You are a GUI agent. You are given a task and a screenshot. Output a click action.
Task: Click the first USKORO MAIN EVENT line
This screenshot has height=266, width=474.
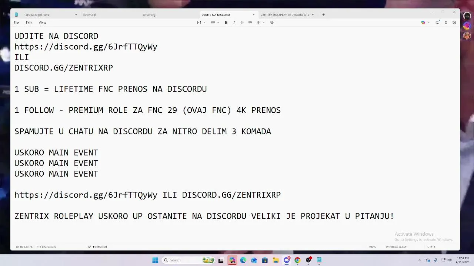point(56,153)
